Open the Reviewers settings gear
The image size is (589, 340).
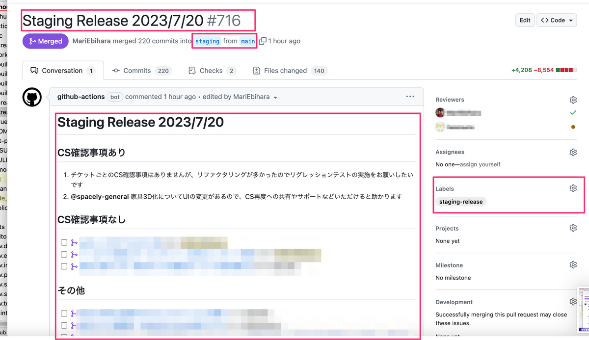pyautogui.click(x=573, y=100)
